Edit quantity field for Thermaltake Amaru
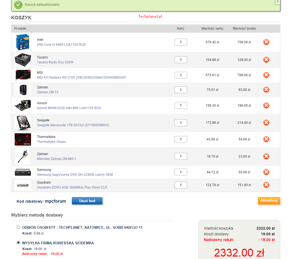Screen dimensions: 297x259 point(181,140)
